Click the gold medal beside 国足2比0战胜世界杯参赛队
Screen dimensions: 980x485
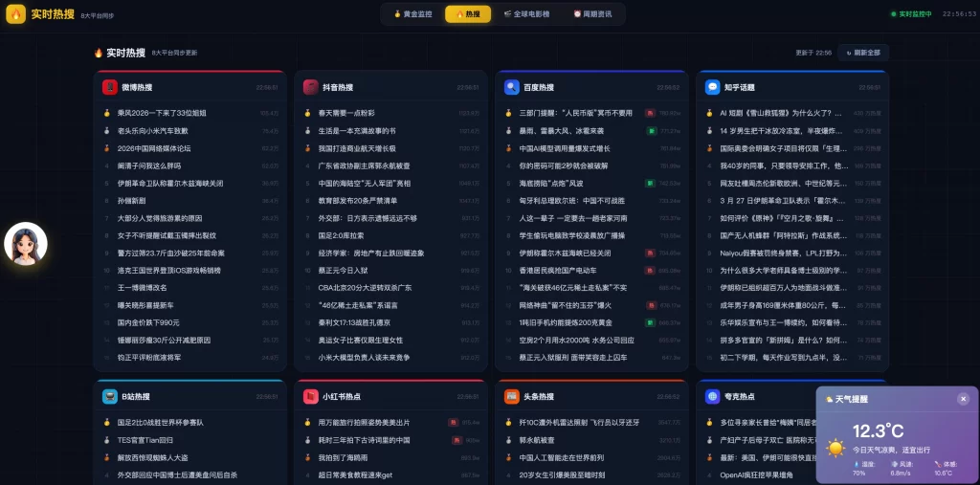click(107, 423)
